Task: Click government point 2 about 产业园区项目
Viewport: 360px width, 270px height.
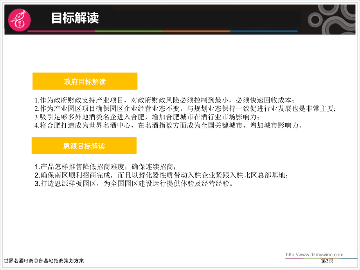Action: tap(185, 108)
